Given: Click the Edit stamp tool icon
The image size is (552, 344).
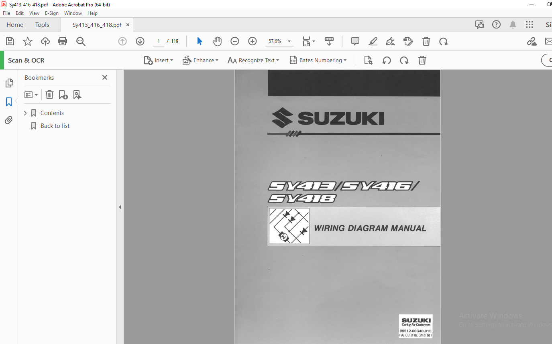Looking at the screenshot, I should point(408,41).
